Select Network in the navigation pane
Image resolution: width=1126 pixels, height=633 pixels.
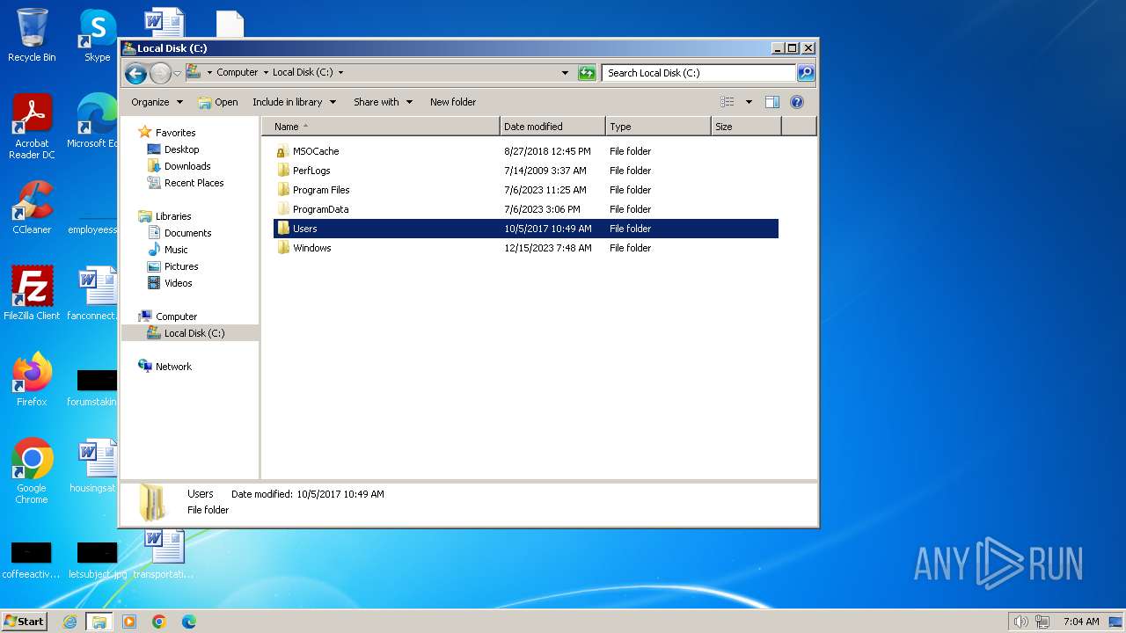tap(173, 367)
